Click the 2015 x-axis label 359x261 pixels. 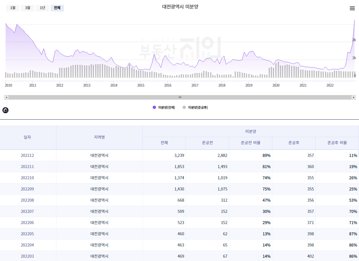[141, 85]
